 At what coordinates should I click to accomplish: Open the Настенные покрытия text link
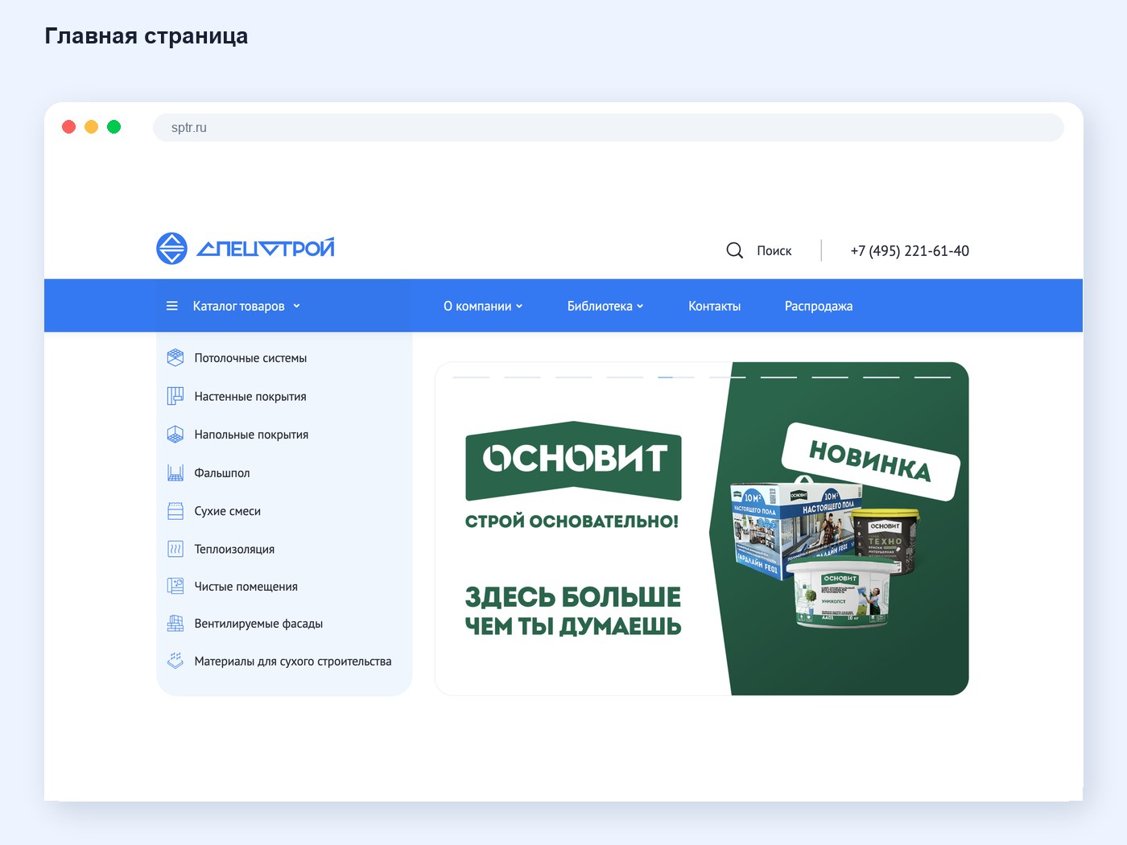(250, 397)
